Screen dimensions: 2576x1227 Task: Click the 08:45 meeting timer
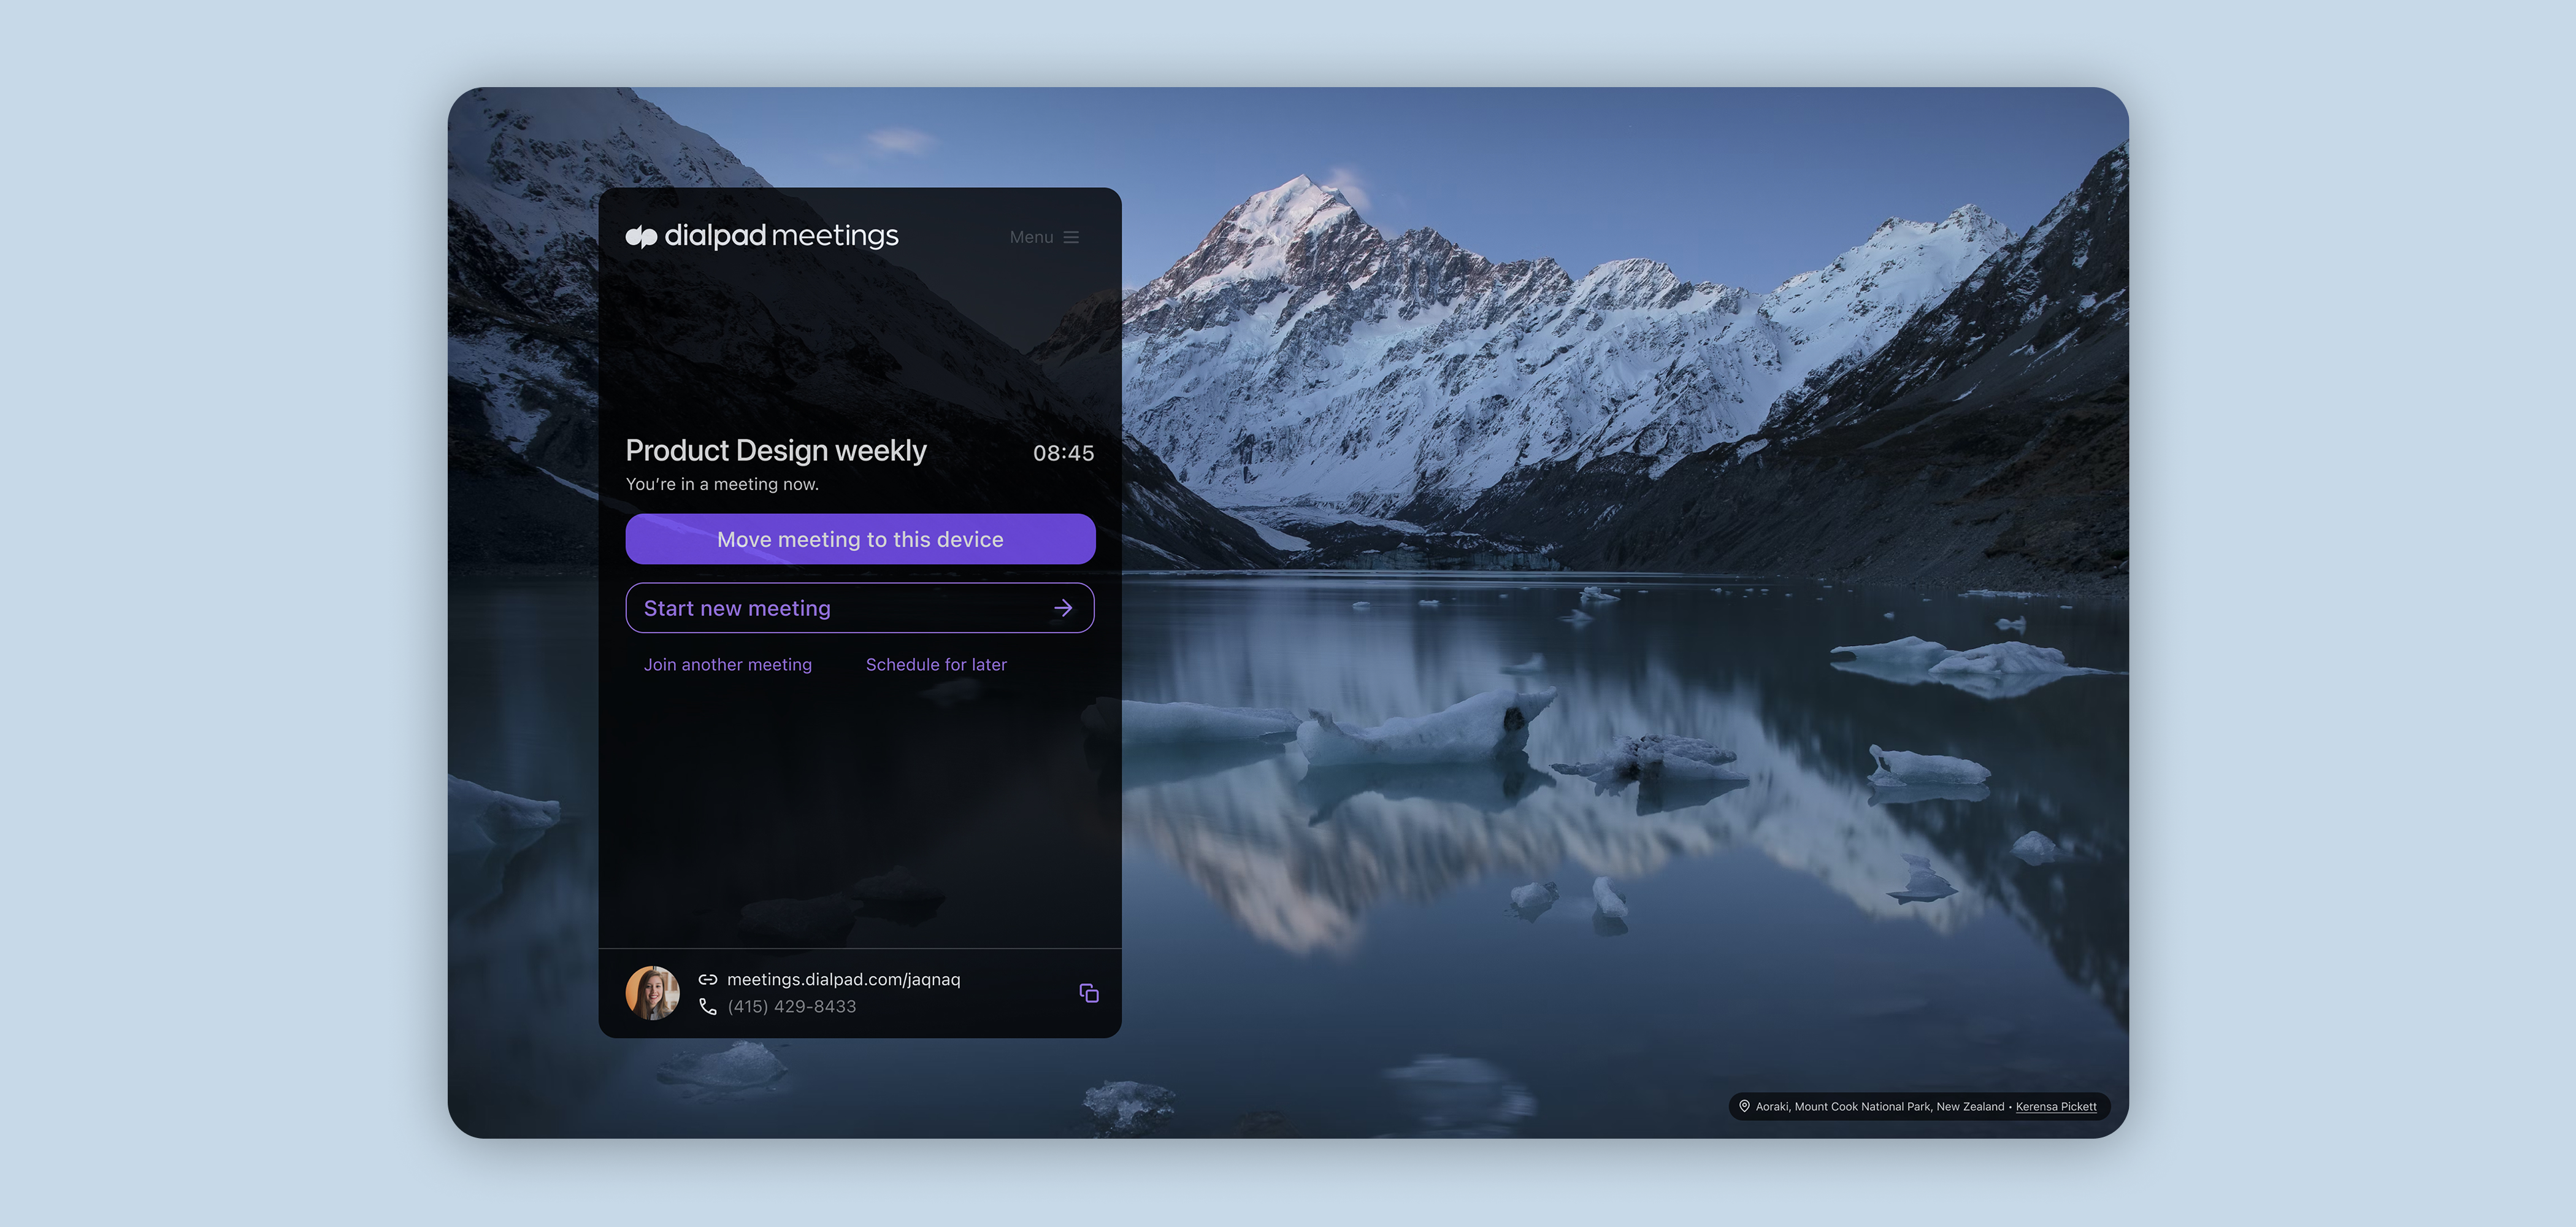(1063, 453)
